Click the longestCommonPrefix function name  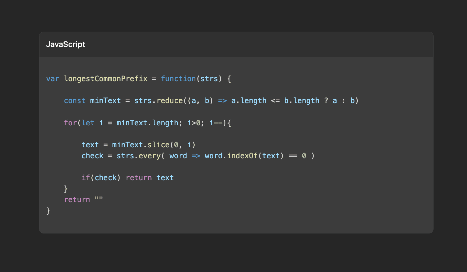106,79
